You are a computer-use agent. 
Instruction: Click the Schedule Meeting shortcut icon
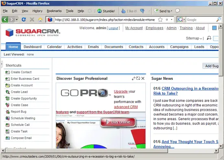coord(8,118)
